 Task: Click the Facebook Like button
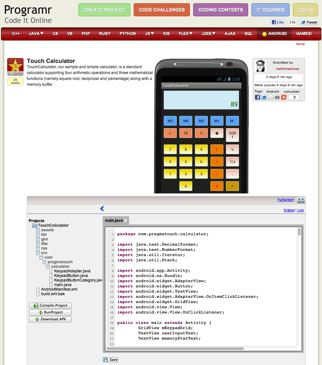pos(278,22)
